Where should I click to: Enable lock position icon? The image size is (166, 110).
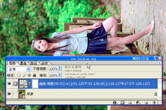coord(29,75)
